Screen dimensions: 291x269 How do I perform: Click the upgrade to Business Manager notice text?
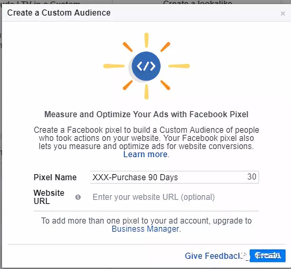tap(146, 221)
